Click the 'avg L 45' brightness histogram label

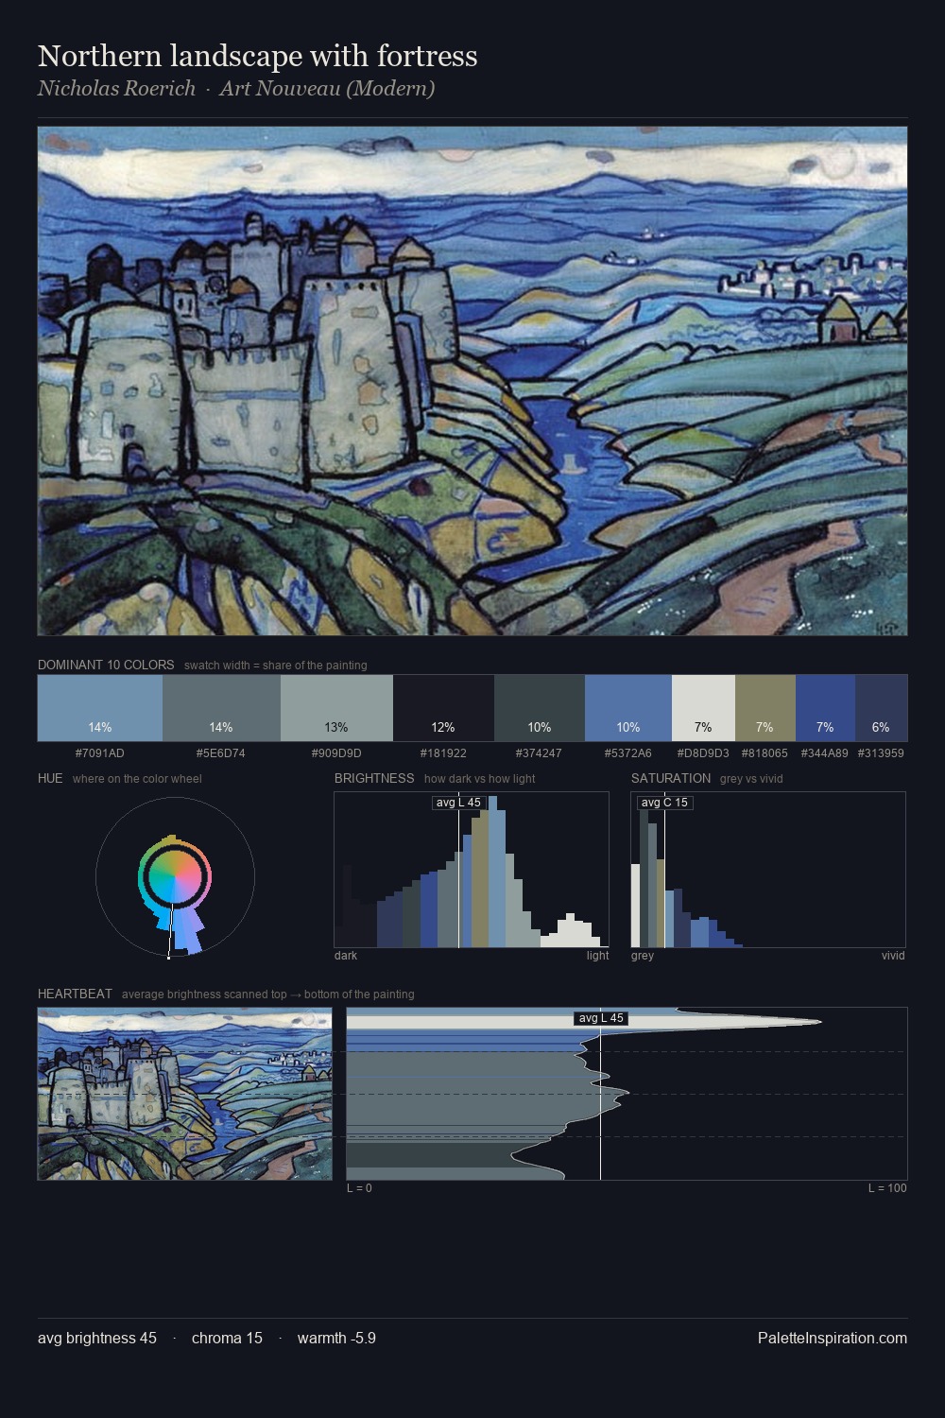click(x=458, y=803)
